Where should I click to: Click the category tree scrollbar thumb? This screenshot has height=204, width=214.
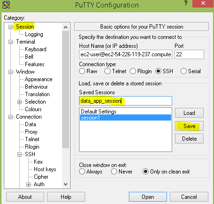pyautogui.click(x=65, y=90)
